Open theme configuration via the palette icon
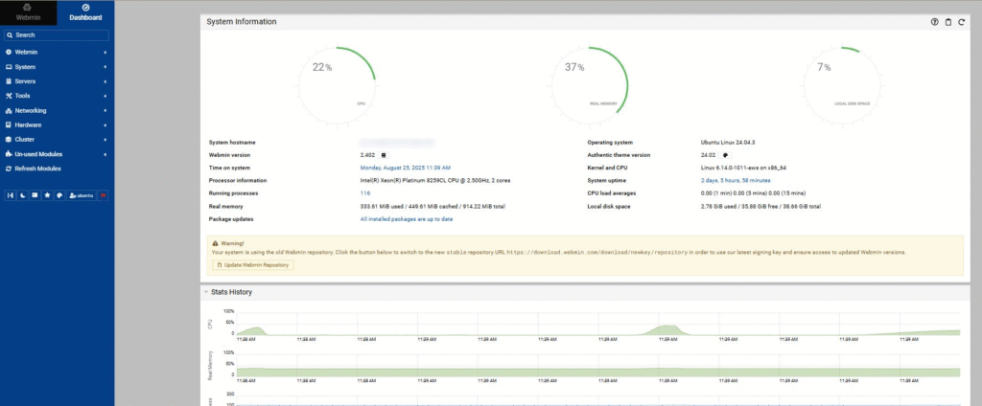The image size is (982, 406). click(x=60, y=195)
